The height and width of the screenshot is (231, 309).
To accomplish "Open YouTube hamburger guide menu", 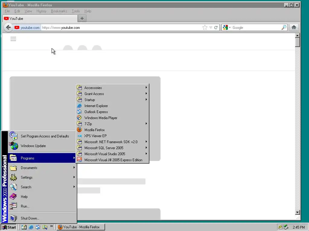I will 13,39.
